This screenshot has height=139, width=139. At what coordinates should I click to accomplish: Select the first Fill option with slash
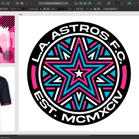[91, 9]
